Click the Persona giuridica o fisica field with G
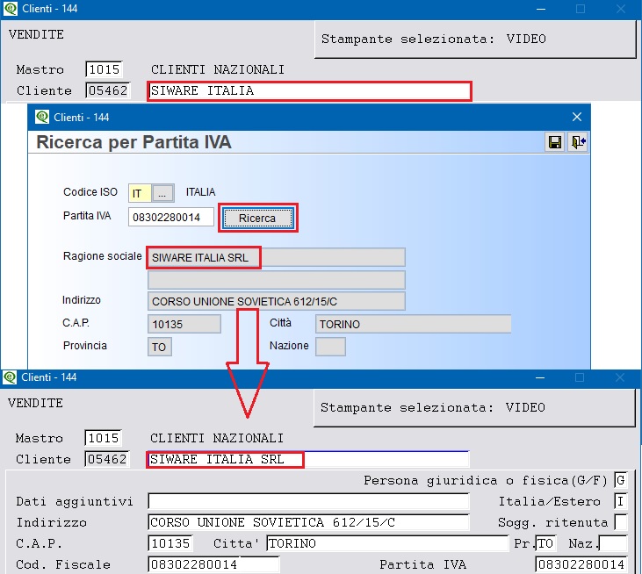The width and height of the screenshot is (642, 574). pyautogui.click(x=621, y=480)
